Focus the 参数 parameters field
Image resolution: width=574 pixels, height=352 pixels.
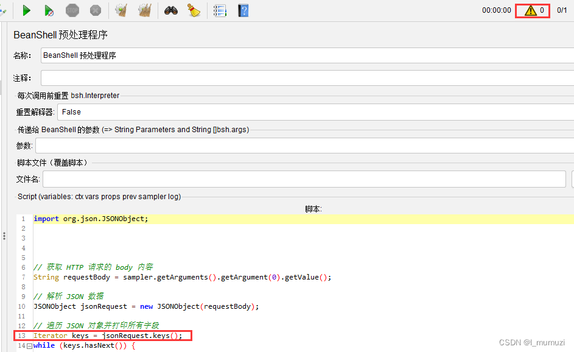(x=304, y=146)
